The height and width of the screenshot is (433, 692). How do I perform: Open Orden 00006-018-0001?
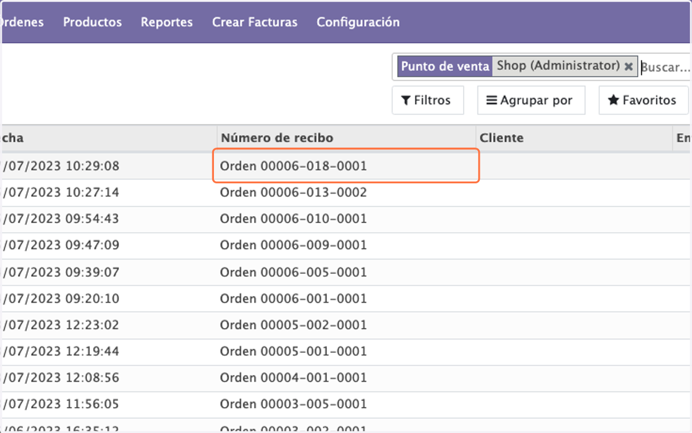(294, 166)
